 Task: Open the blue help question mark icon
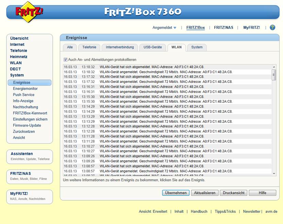click(272, 28)
